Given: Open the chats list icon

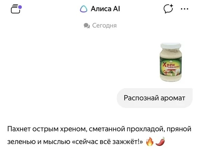Looking at the screenshot, I should [16, 9].
